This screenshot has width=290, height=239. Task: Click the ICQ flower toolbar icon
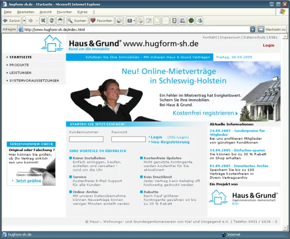click(x=191, y=21)
